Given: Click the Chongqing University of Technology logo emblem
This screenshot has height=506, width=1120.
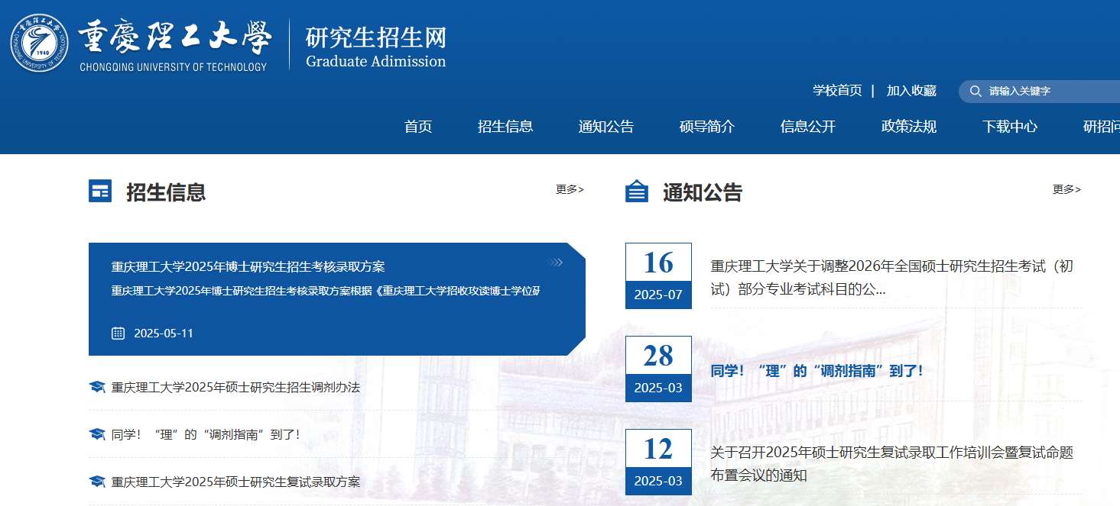Looking at the screenshot, I should point(39,43).
